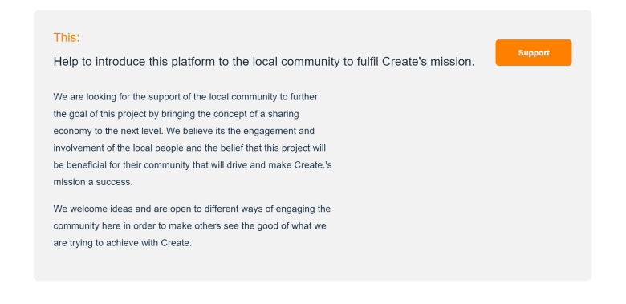Click the line starting "We welcome ideas"
Image resolution: width=626 pixels, height=304 pixels.
click(x=192, y=209)
